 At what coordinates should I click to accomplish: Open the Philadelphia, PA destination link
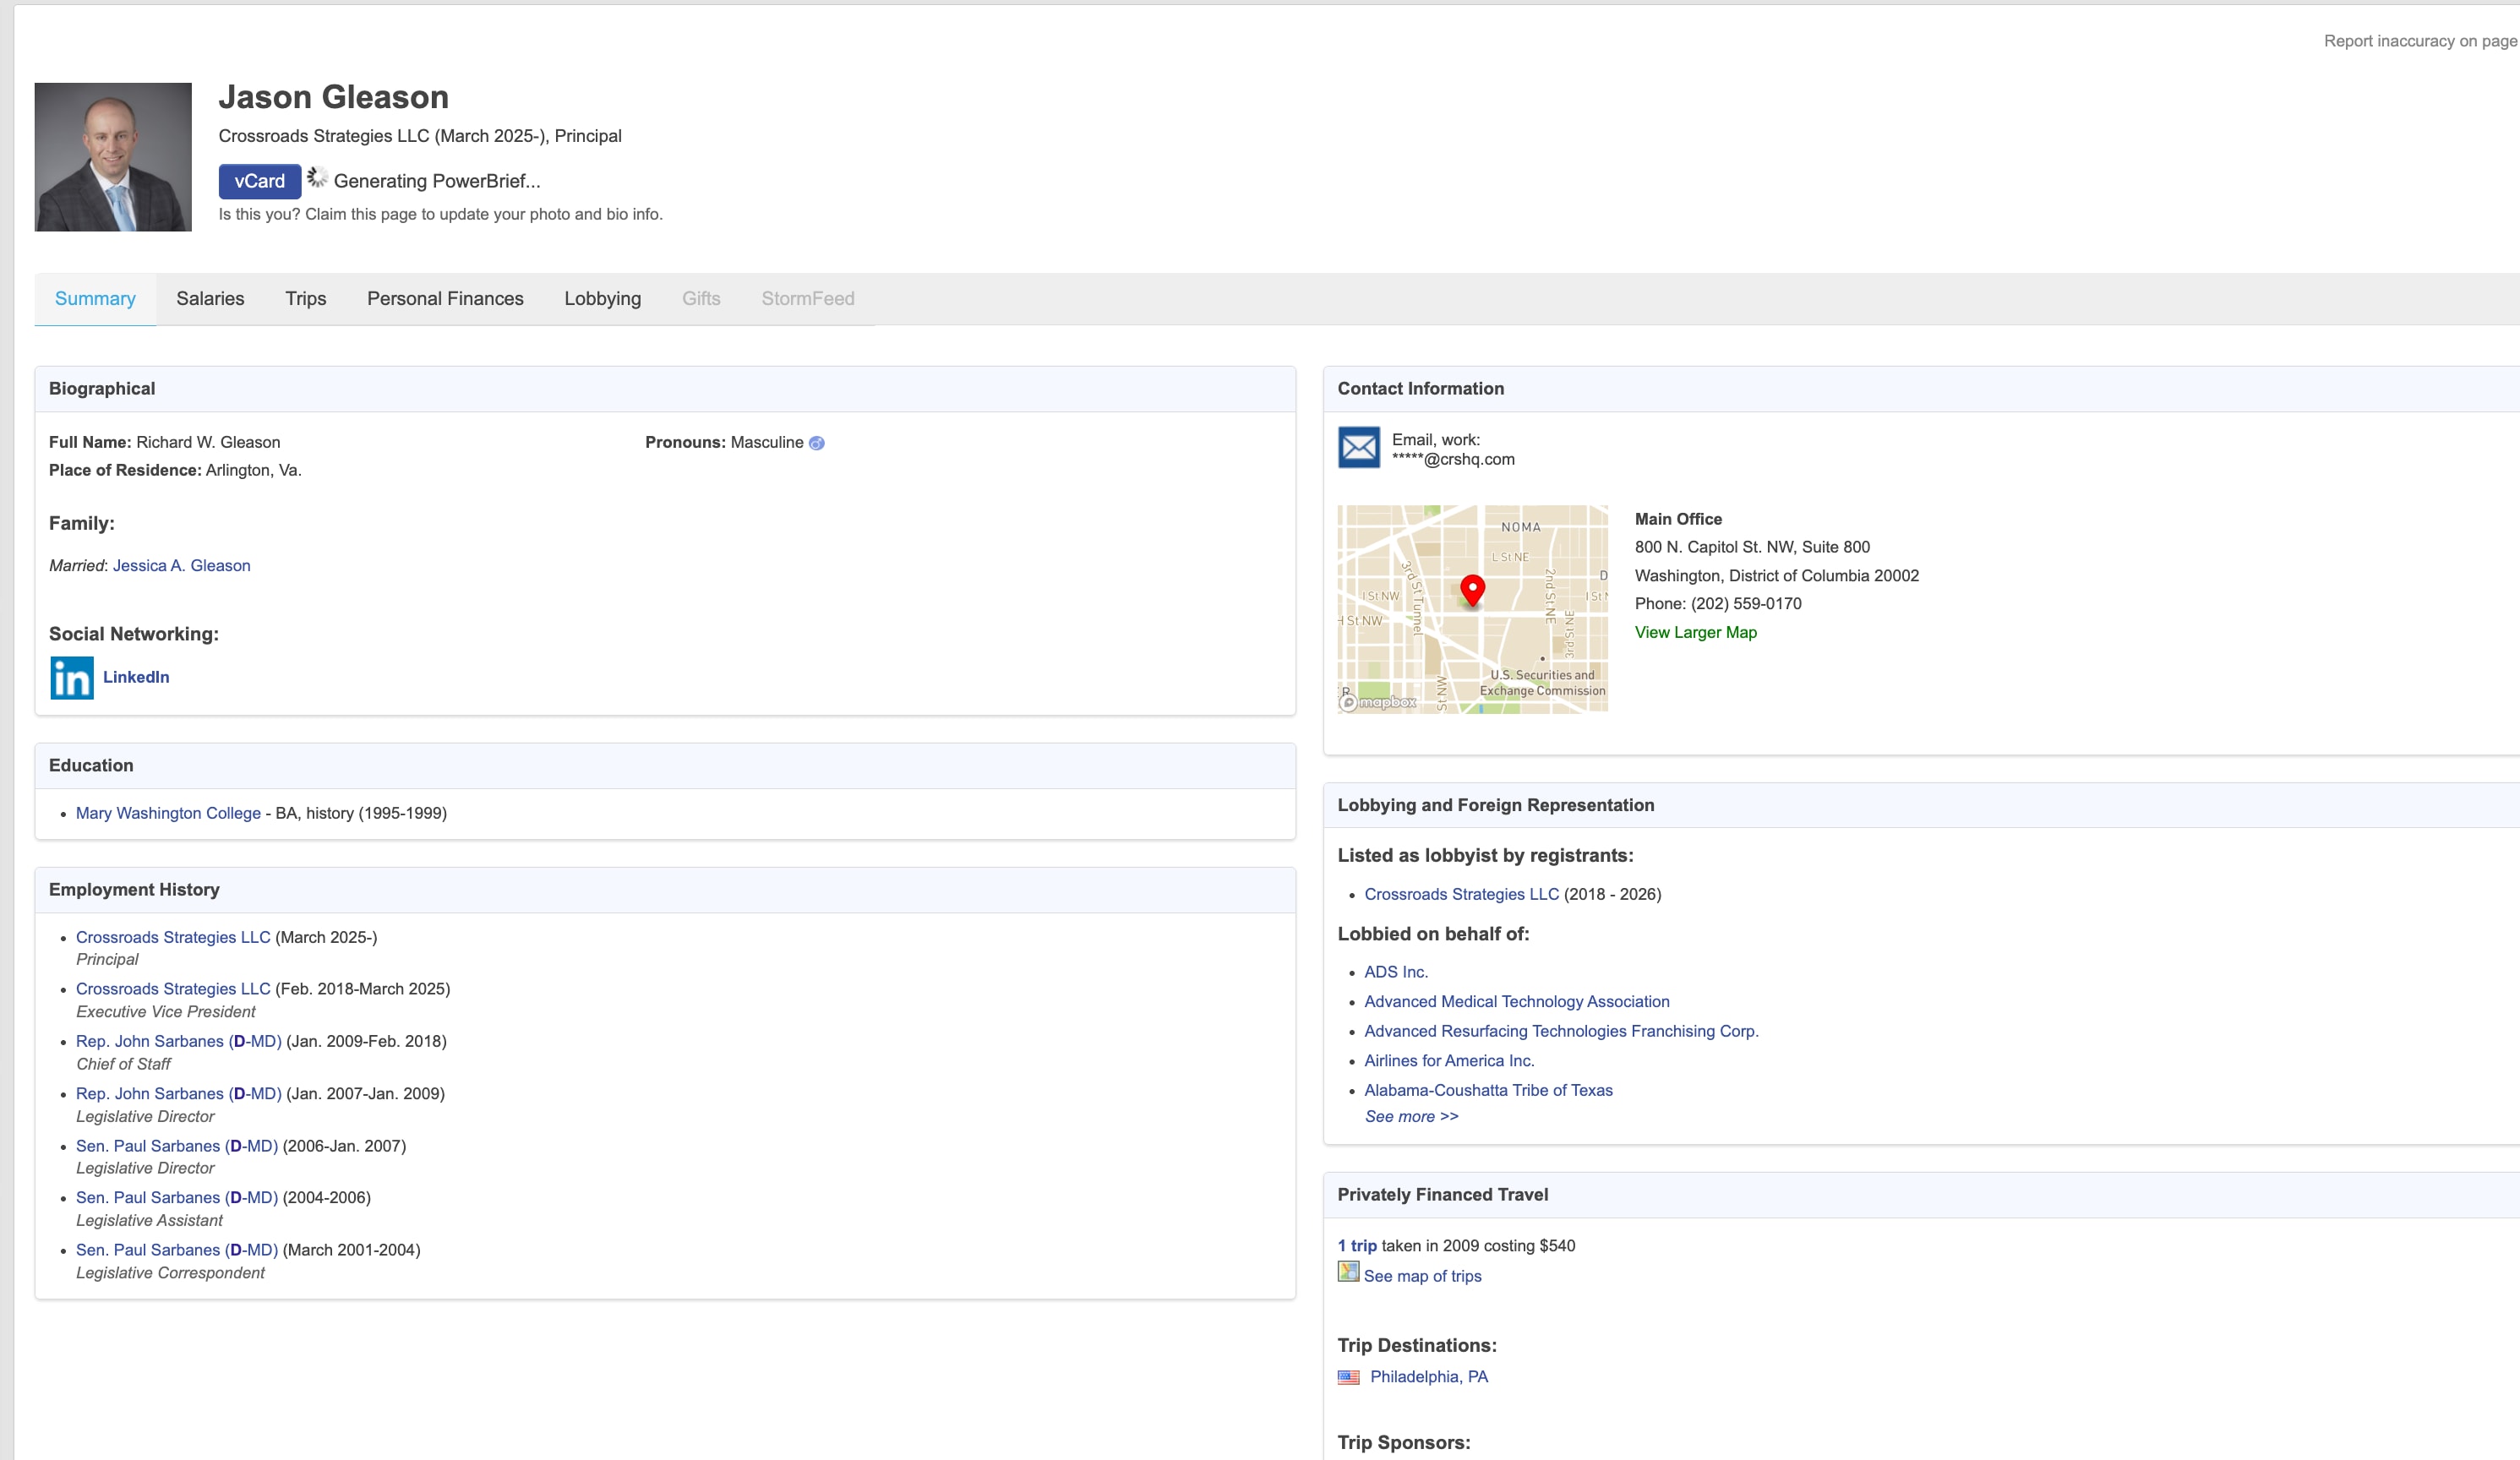(x=1428, y=1377)
